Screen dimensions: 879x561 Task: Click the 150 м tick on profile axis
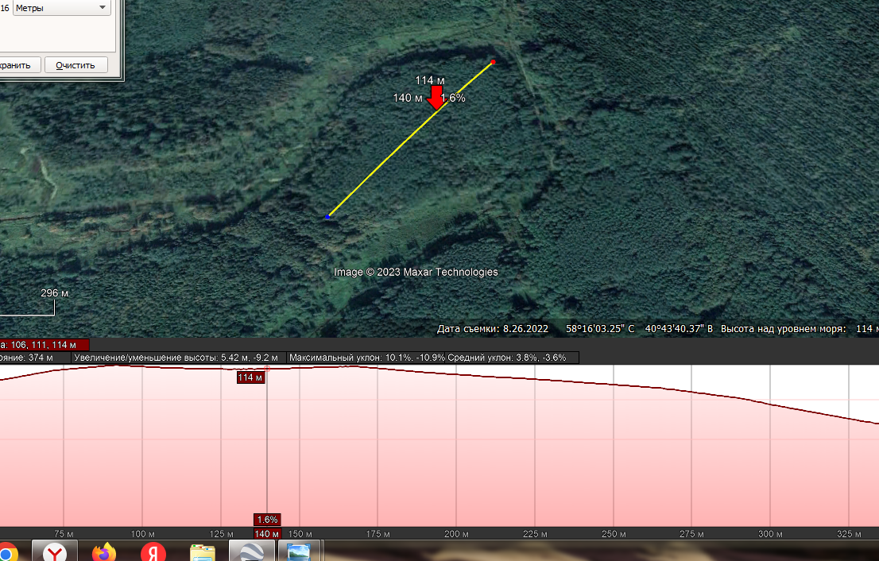click(300, 534)
